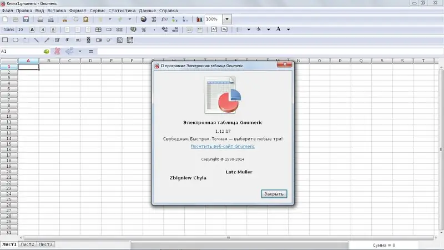
Task: Insert a chart with the bar chart icon
Action: click(199, 19)
